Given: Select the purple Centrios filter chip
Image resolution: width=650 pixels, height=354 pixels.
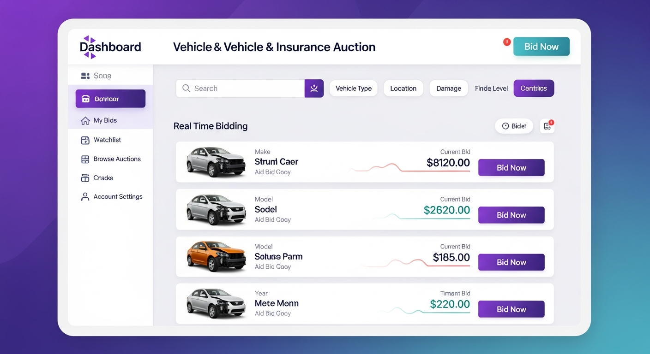Looking at the screenshot, I should 533,88.
